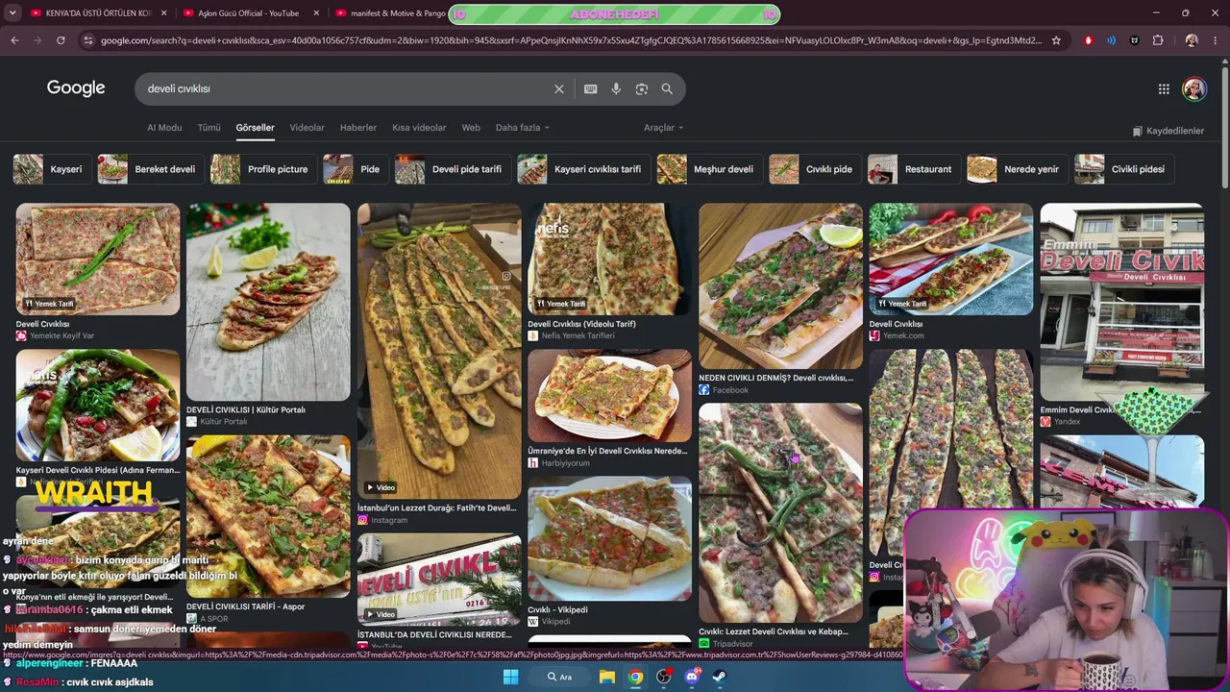Click the address bar URL

(x=571, y=40)
